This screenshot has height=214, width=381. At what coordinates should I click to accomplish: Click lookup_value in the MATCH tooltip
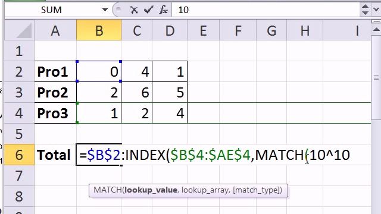151,190
